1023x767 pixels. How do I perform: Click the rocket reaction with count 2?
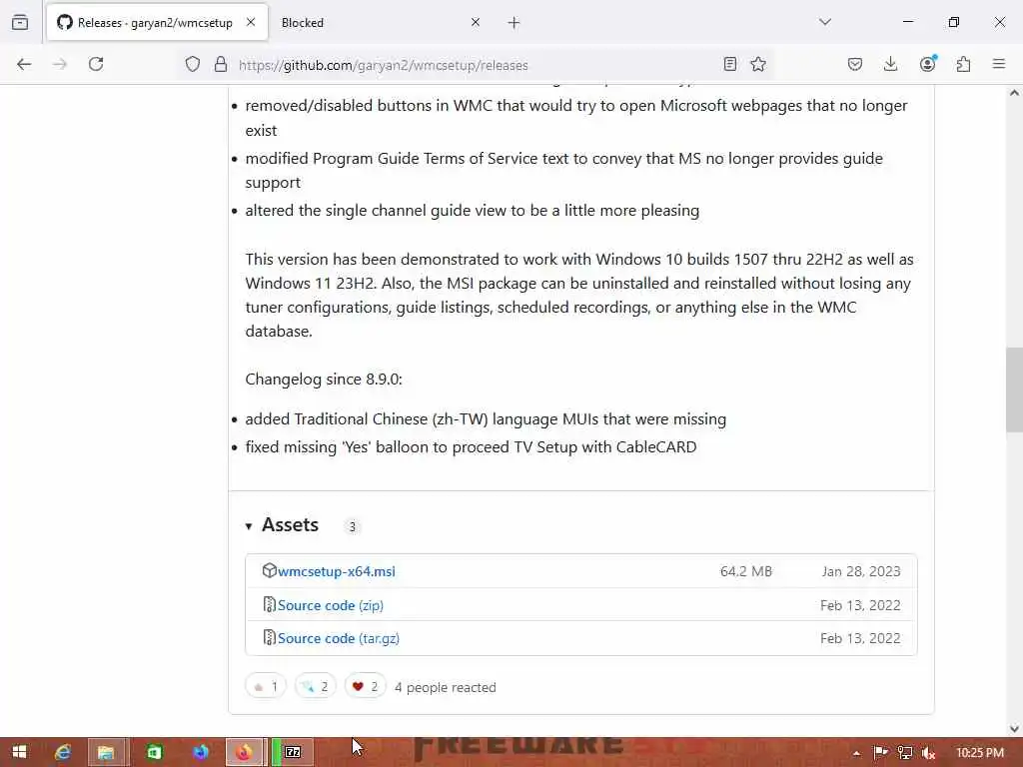pos(315,686)
